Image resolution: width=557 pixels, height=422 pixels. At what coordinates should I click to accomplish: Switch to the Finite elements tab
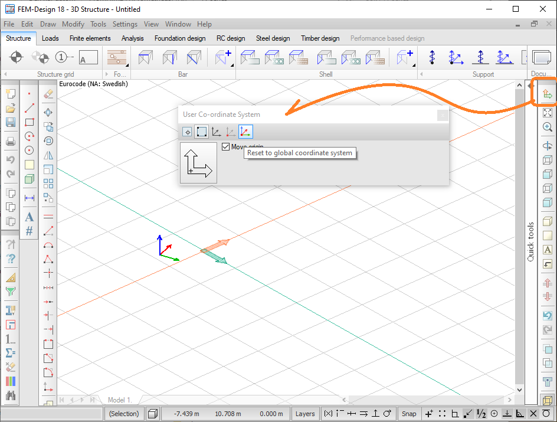(x=90, y=38)
